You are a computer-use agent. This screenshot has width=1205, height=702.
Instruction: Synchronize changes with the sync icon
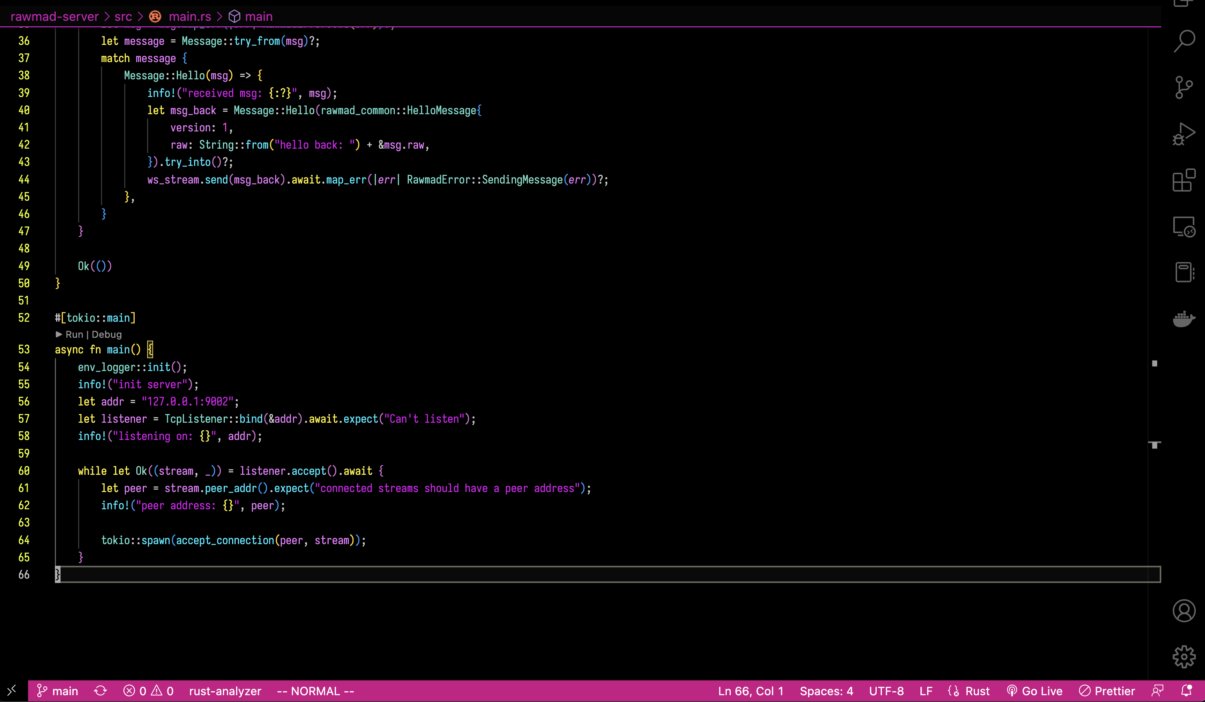[100, 691]
